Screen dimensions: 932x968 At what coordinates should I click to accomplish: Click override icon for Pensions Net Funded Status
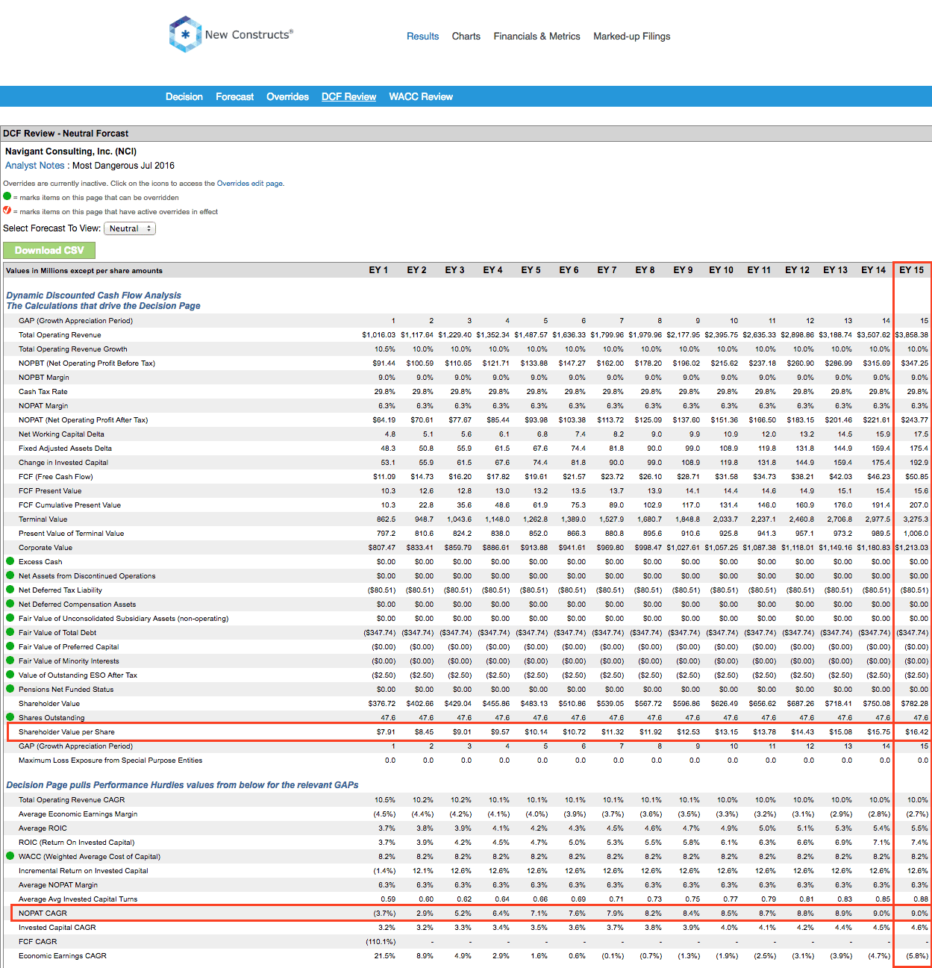point(10,689)
